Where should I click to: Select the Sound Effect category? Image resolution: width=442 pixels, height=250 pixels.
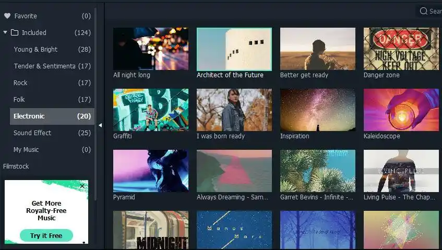pos(32,133)
